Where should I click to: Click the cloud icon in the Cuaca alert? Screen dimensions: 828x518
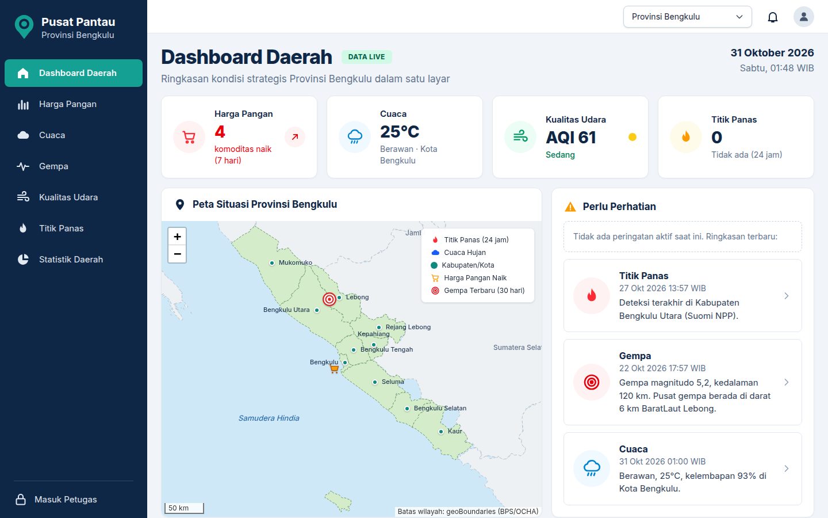pyautogui.click(x=592, y=469)
